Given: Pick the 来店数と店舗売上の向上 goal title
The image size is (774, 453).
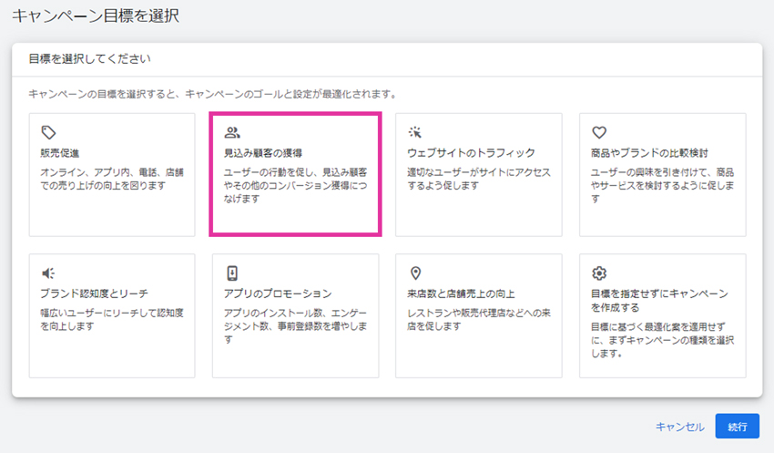Looking at the screenshot, I should click(x=461, y=293).
